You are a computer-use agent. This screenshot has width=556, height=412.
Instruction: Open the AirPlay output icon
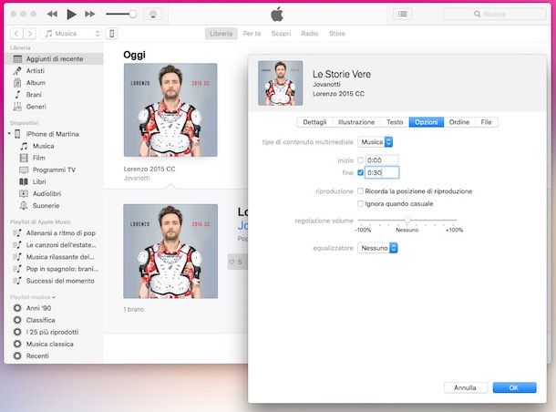click(x=153, y=15)
